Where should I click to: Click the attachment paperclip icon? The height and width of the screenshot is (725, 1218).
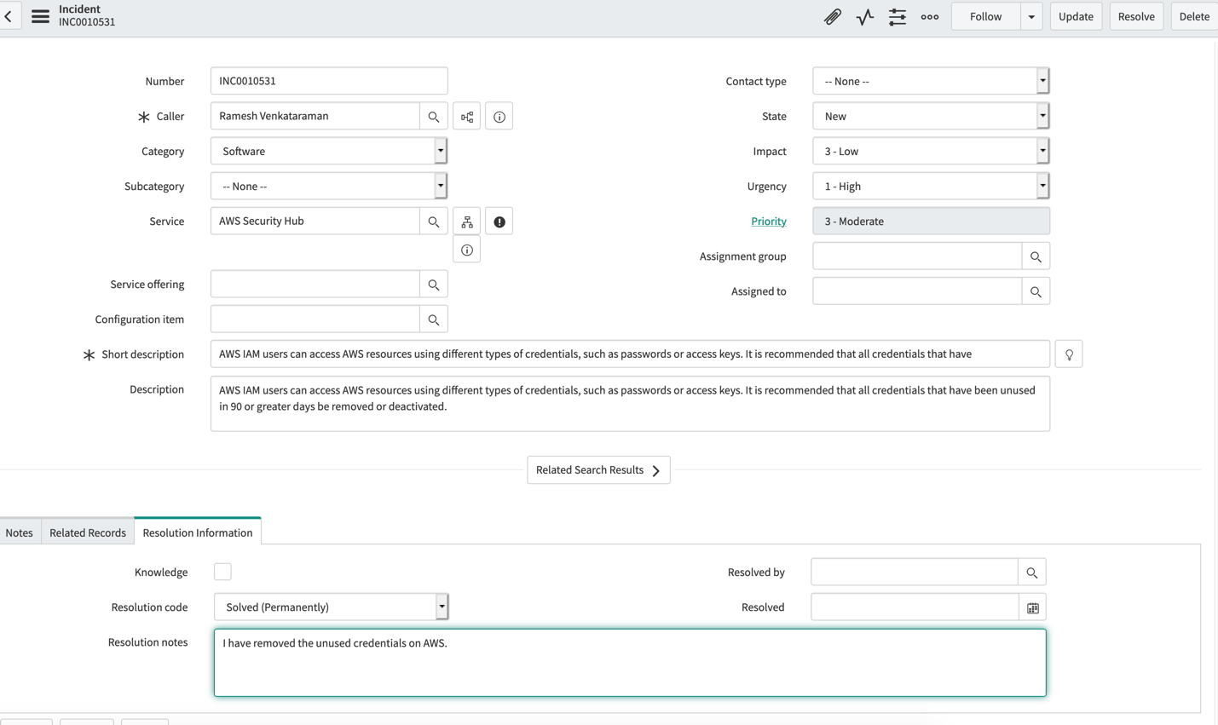(x=833, y=16)
